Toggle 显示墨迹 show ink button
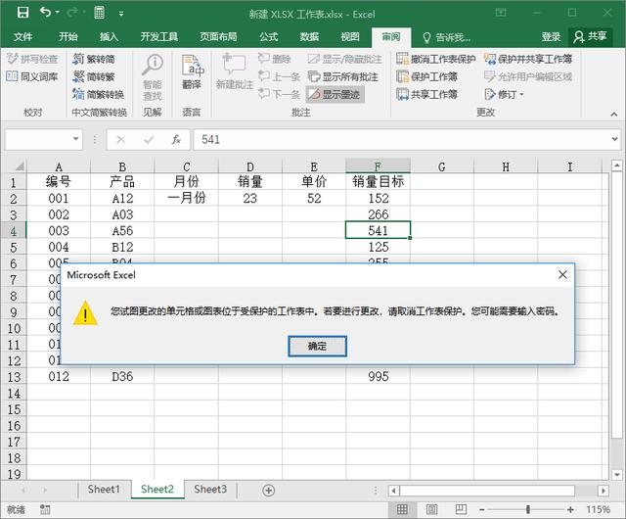This screenshot has width=626, height=519. pyautogui.click(x=334, y=94)
